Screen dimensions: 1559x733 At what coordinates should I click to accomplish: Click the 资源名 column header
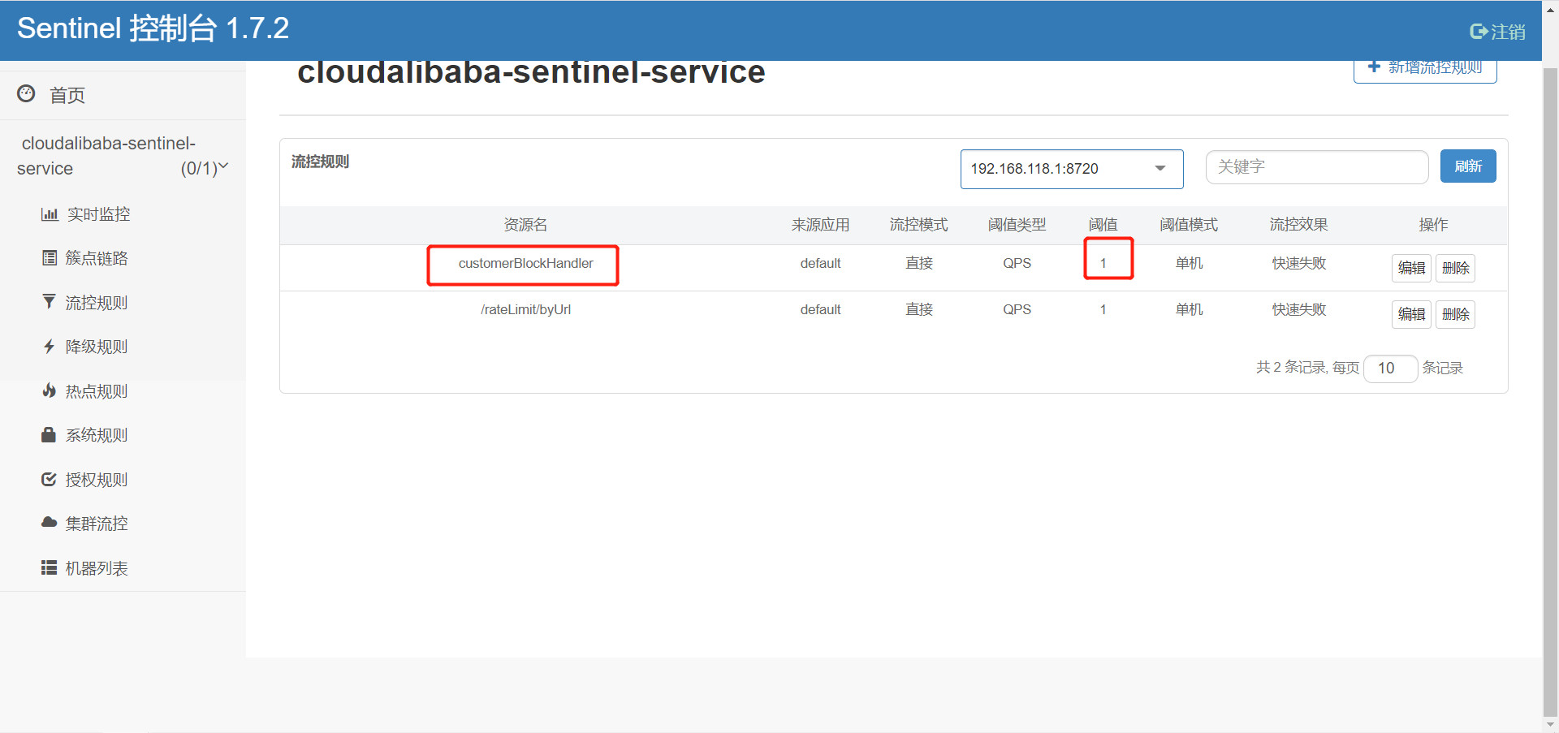(x=525, y=225)
